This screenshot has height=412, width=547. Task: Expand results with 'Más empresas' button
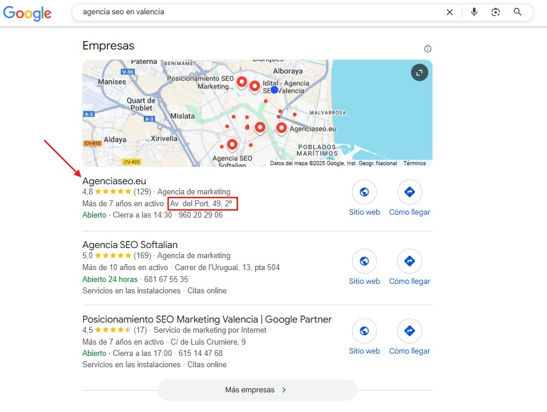[x=257, y=390]
